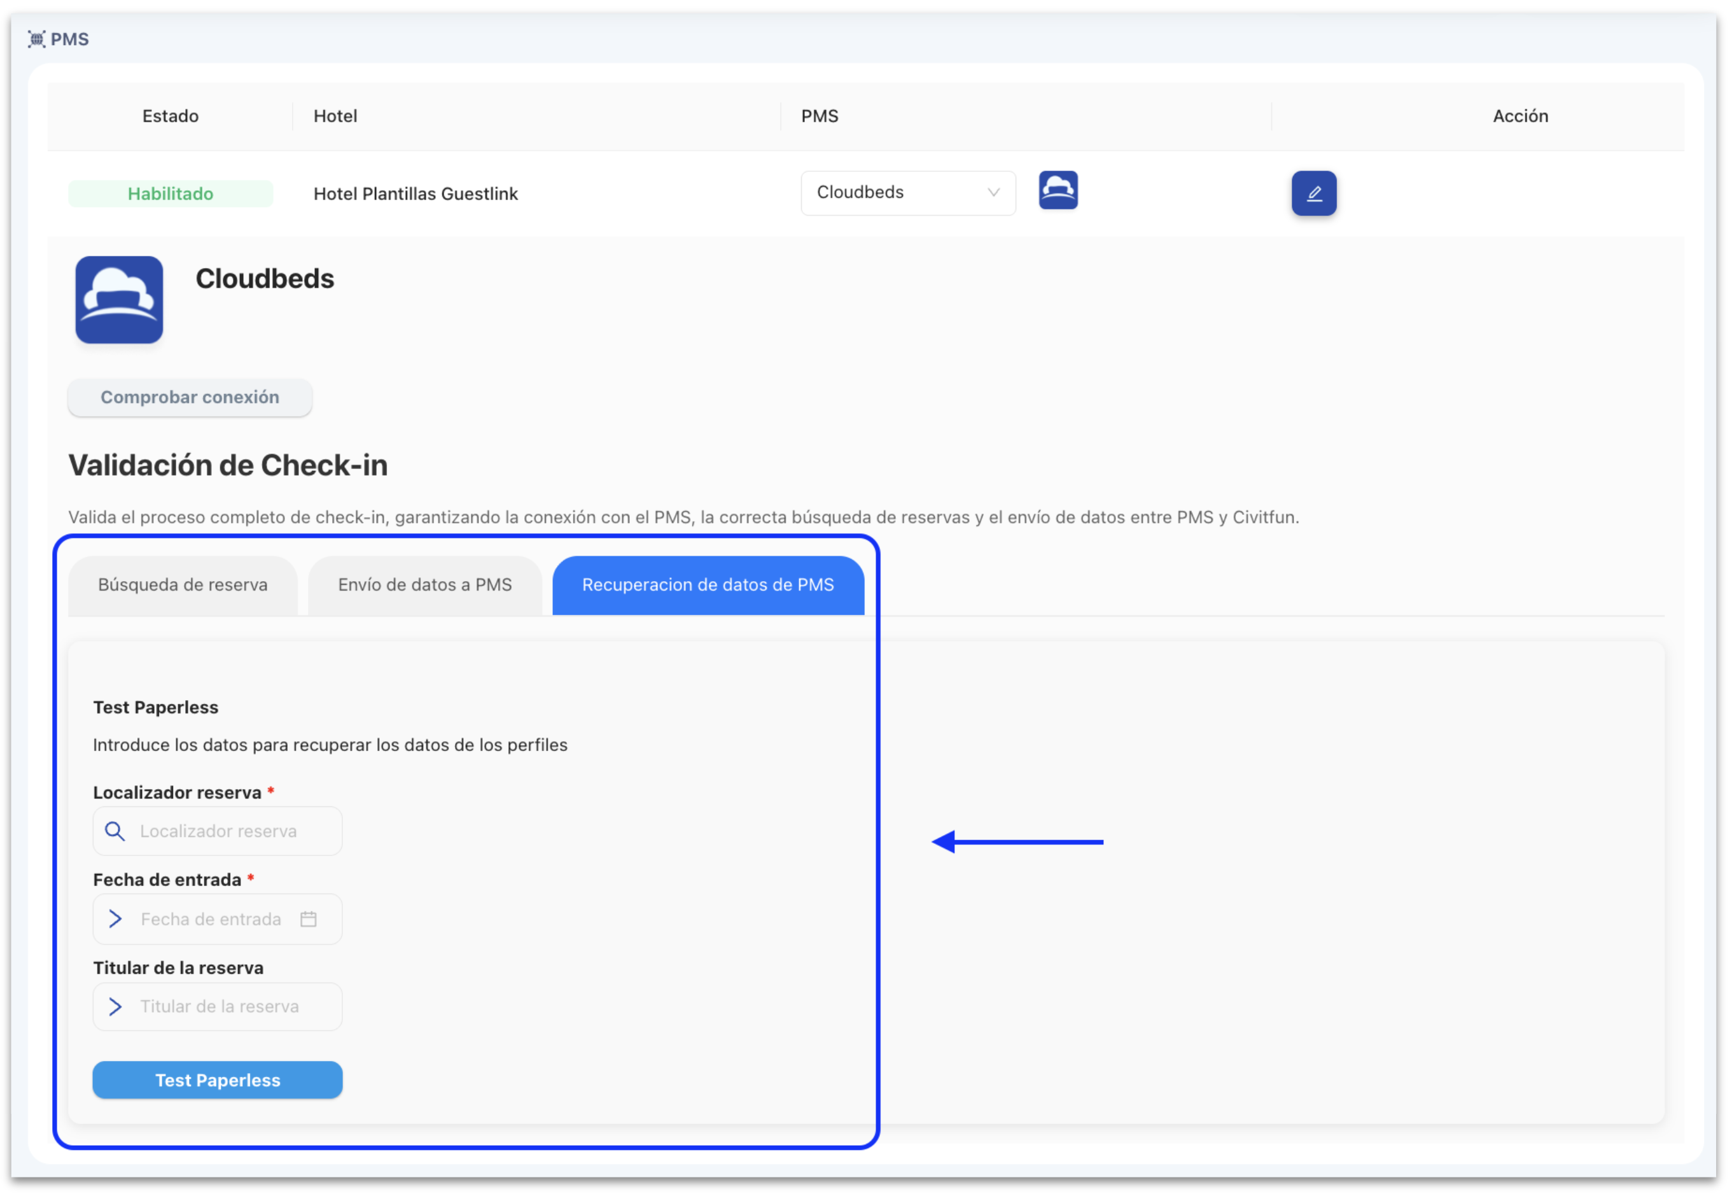The image size is (1732, 1194).
Task: Toggle the Habilitado status badge
Action: 170,193
